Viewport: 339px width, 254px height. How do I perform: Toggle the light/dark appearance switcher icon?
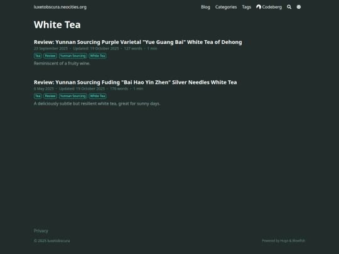point(299,7)
